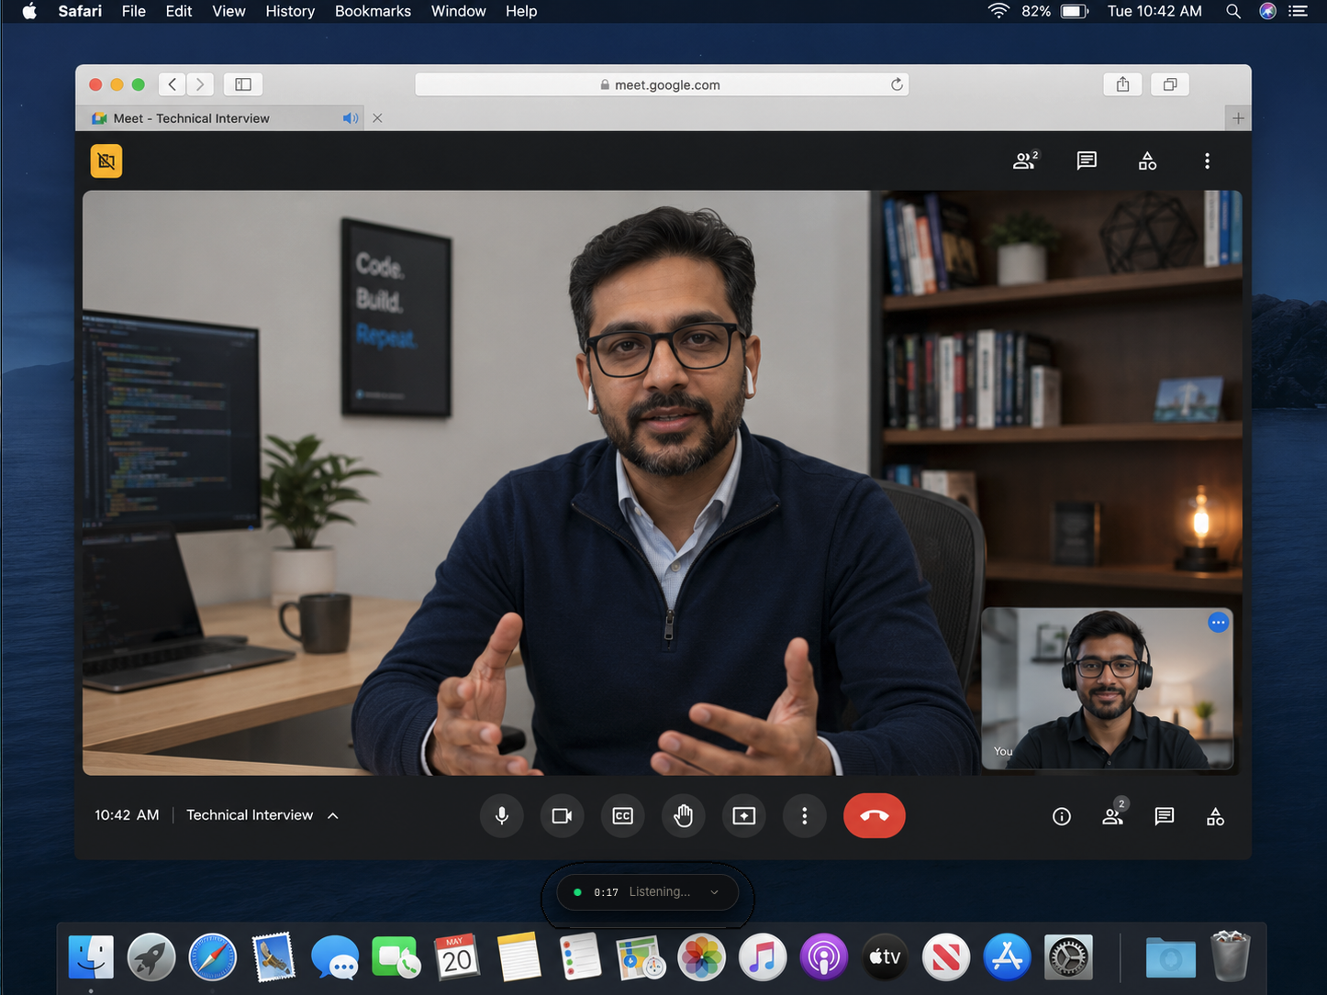Open Messages from the Dock
The height and width of the screenshot is (995, 1327).
point(335,957)
